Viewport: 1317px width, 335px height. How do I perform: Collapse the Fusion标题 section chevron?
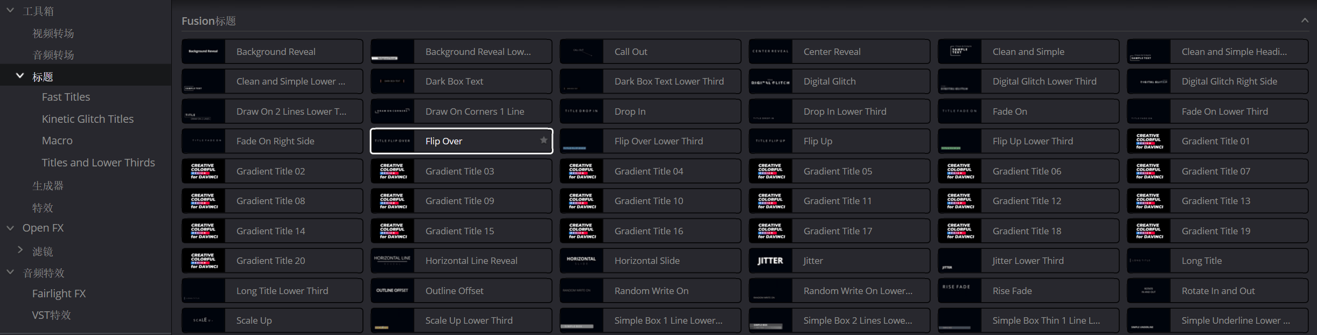click(x=1304, y=20)
